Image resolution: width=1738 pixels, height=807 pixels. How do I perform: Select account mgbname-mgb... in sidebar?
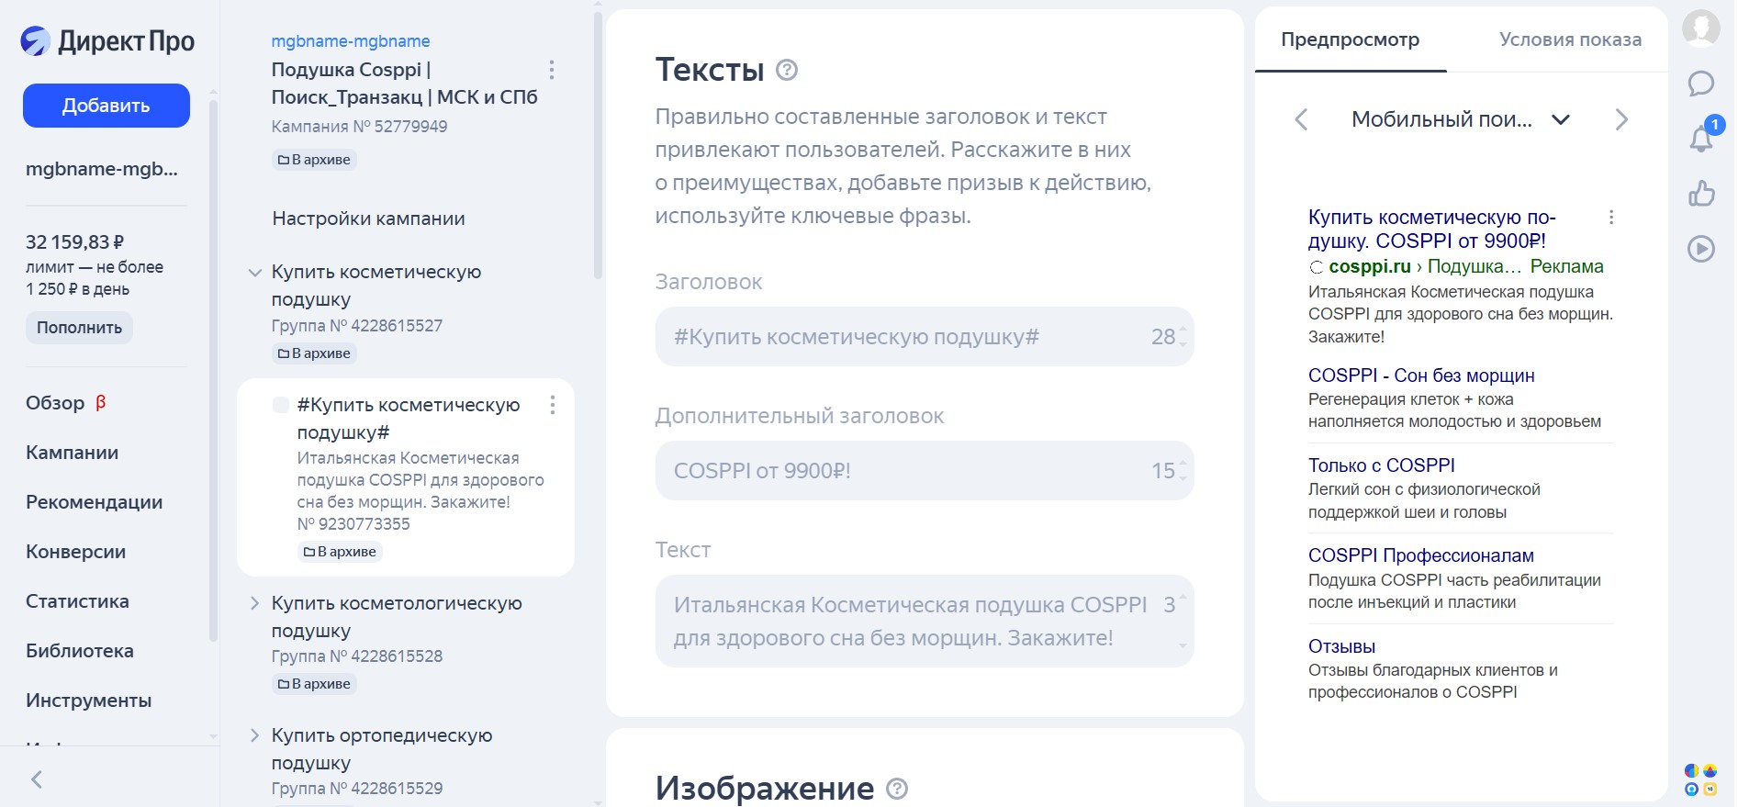[x=102, y=169]
